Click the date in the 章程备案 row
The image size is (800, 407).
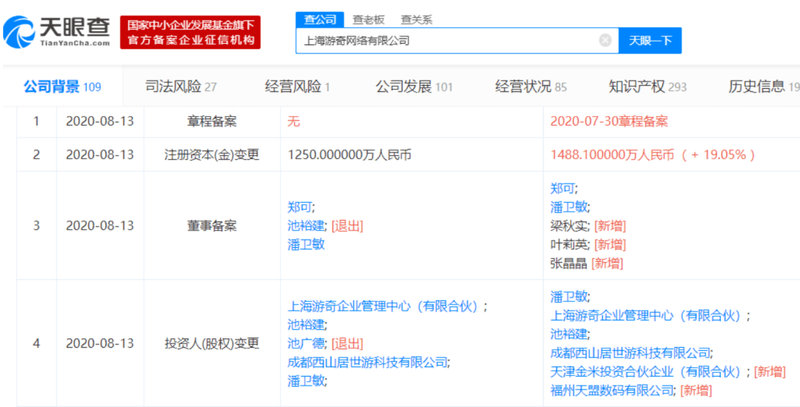coord(100,121)
